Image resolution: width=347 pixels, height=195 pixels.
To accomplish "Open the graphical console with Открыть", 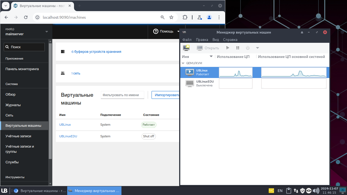I will pos(208,48).
